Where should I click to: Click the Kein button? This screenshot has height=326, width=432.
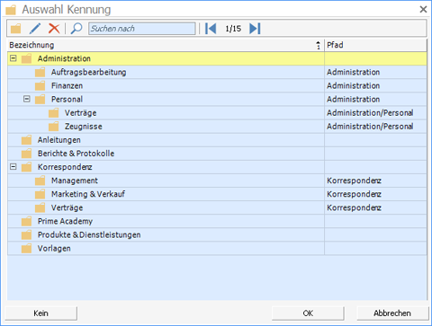41,313
